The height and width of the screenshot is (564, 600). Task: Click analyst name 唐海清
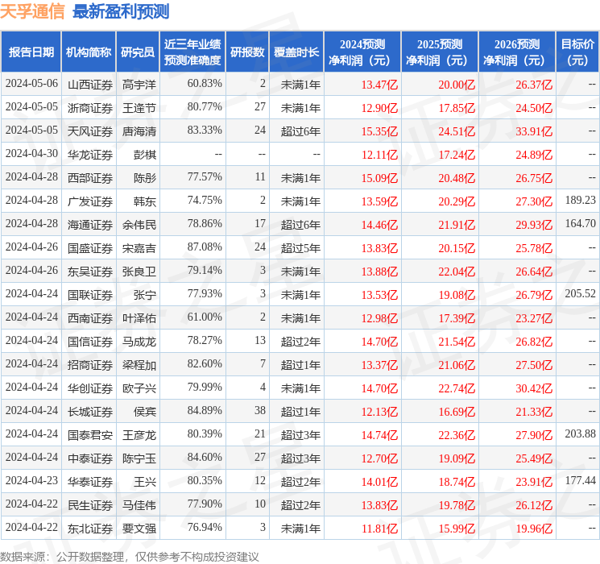click(139, 131)
